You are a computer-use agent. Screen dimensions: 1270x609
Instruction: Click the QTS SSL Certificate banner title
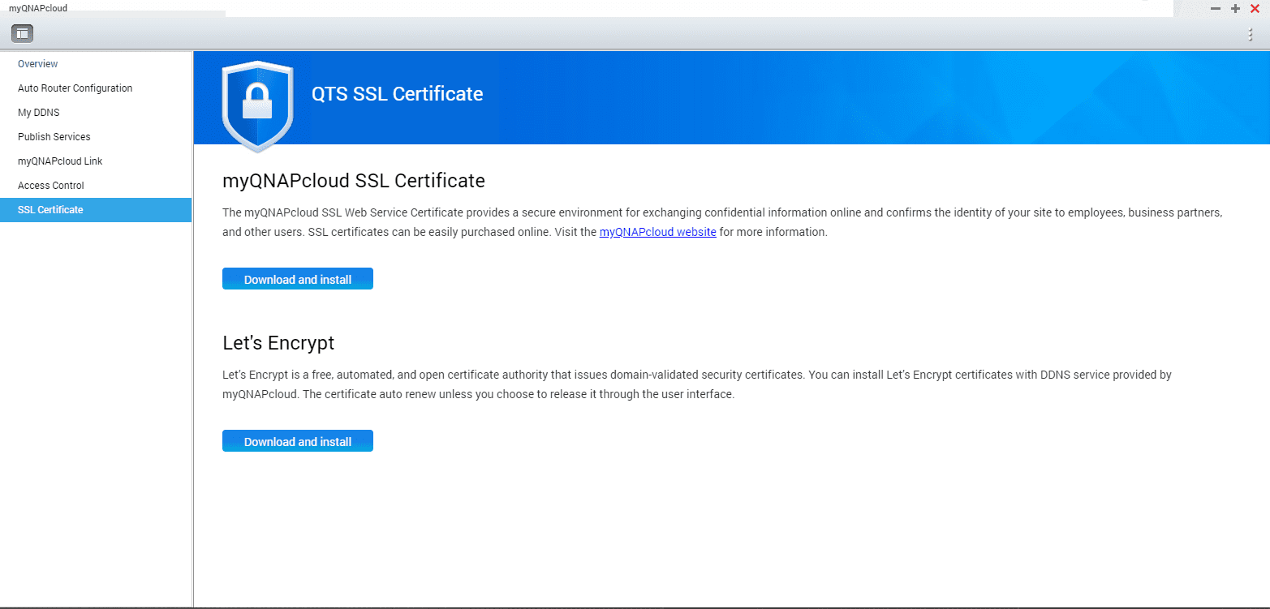pyautogui.click(x=397, y=94)
